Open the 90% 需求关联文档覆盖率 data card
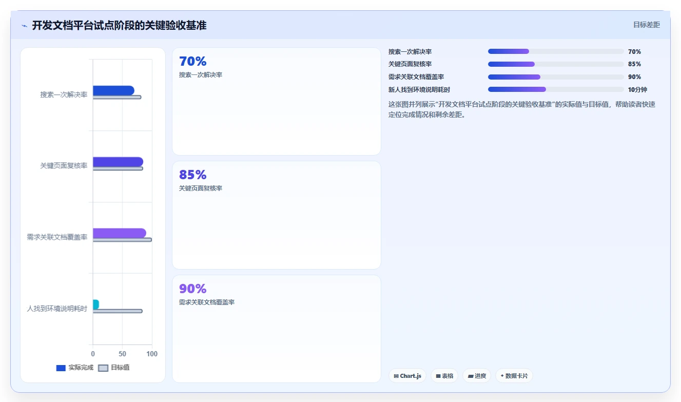Image resolution: width=681 pixels, height=402 pixels. [x=277, y=329]
